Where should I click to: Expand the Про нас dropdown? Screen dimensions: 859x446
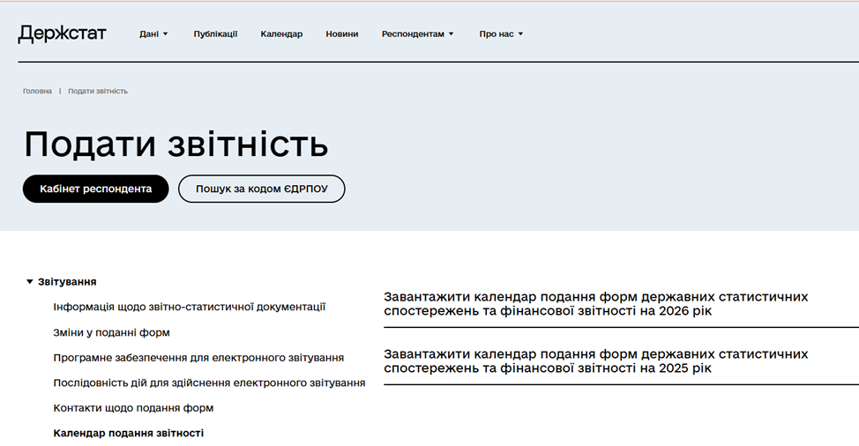click(x=501, y=34)
